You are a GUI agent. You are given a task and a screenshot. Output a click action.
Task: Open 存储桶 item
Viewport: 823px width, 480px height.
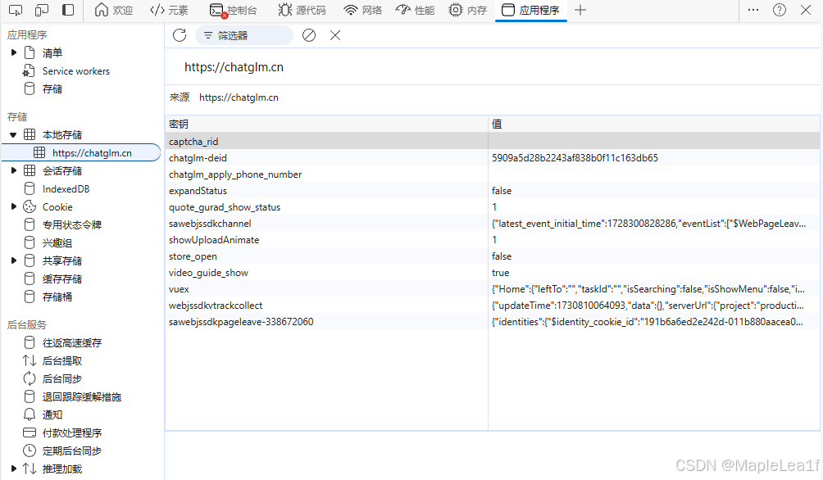57,297
